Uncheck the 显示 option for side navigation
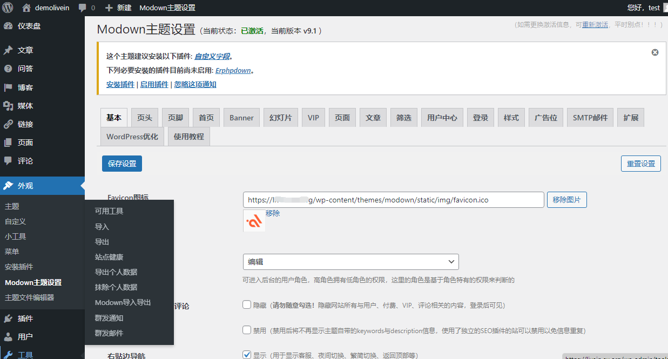Viewport: 668px width, 359px height. 246,354
